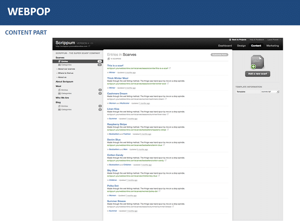The image size is (300, 224).
Task: Click the Scarves Entries count badge
Action: pyautogui.click(x=100, y=61)
